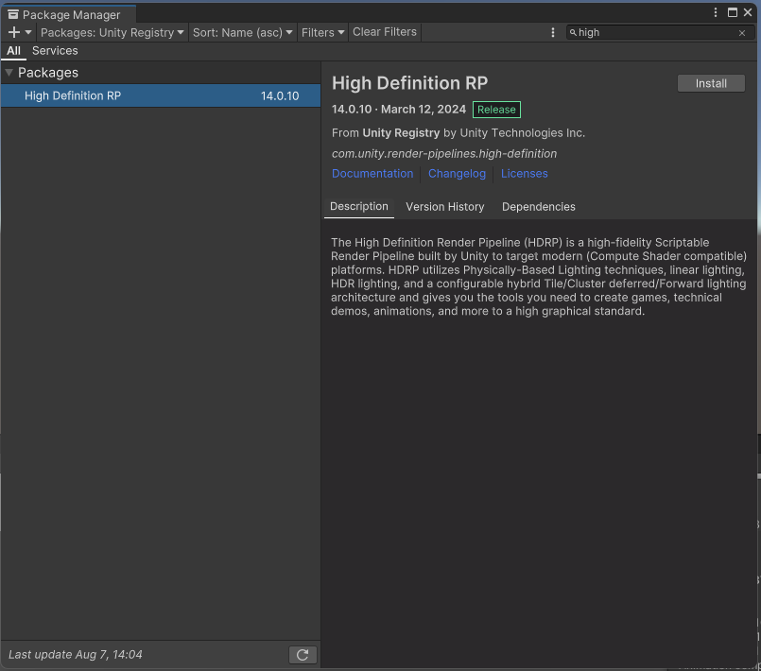Collapse the Packages group
This screenshot has height=671, width=761.
9,73
